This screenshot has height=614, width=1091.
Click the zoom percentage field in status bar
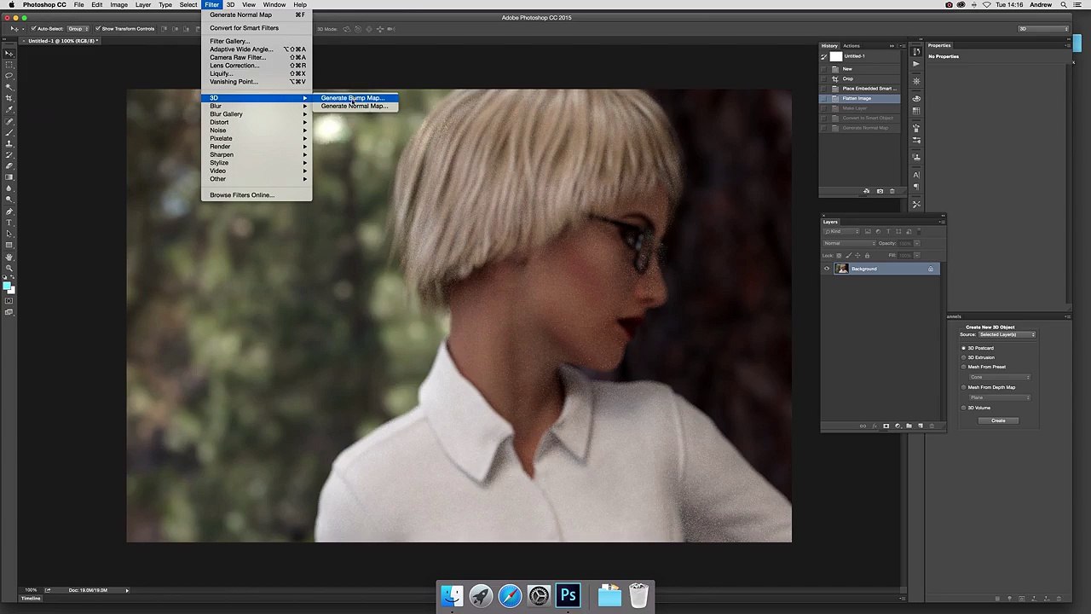coord(30,590)
